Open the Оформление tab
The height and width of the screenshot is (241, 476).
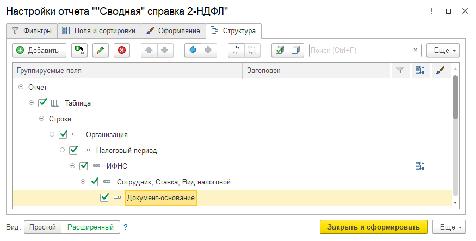coord(174,30)
